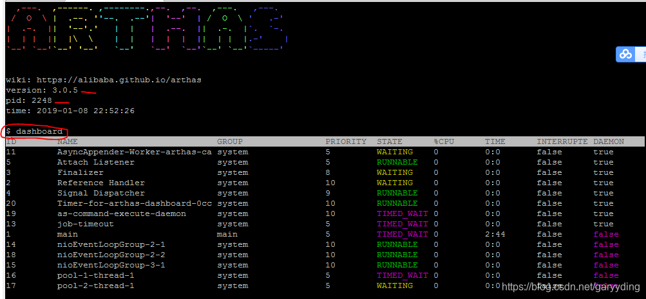Click RUNNABLE state of nioEventLoopGroup-3-1 row
The height and width of the screenshot is (299, 646).
[397, 266]
